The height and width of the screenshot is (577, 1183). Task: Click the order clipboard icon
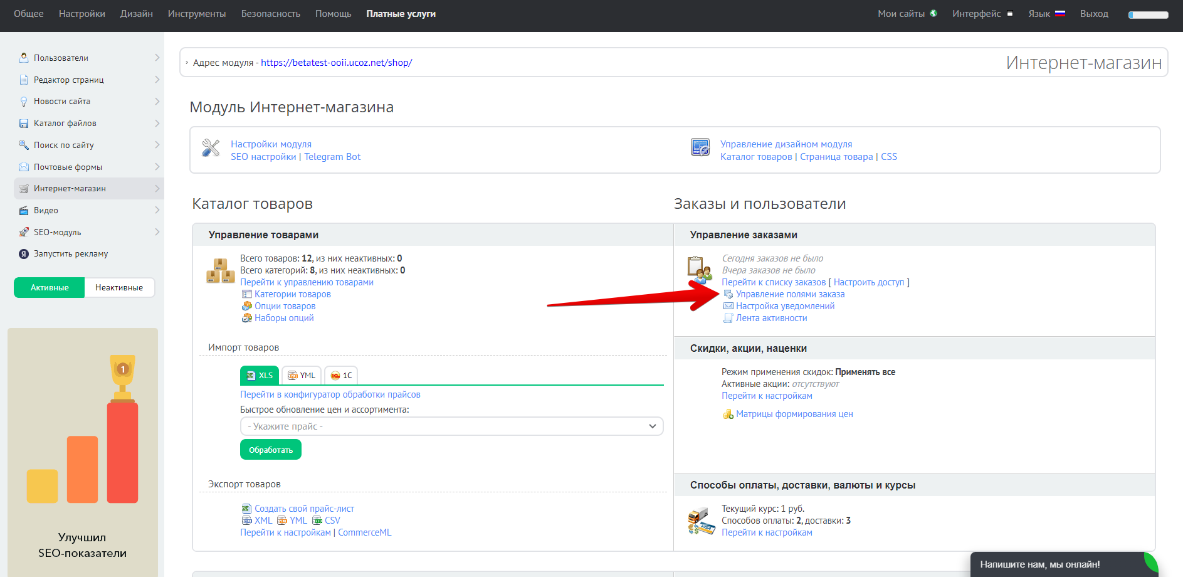[x=699, y=268]
